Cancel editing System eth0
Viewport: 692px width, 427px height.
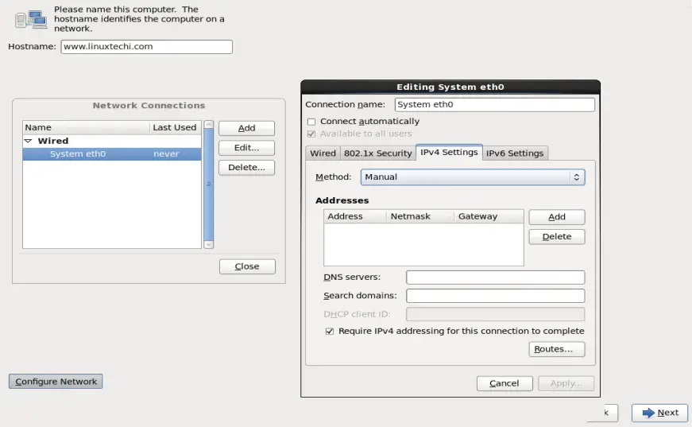click(505, 384)
